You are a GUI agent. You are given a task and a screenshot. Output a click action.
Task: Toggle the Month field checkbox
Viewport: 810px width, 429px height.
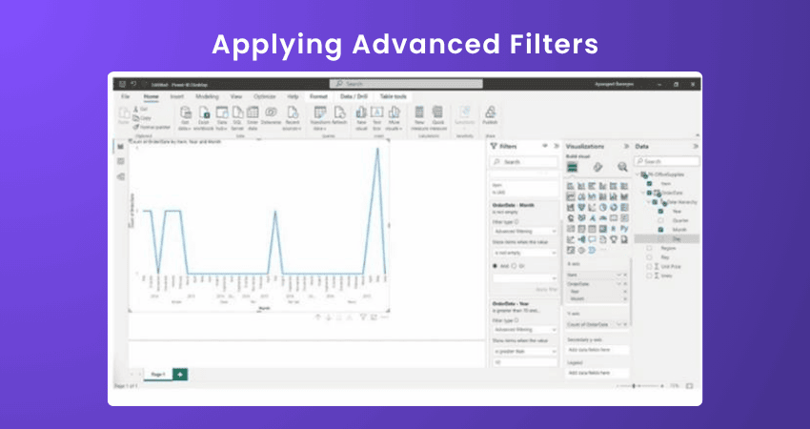point(660,230)
